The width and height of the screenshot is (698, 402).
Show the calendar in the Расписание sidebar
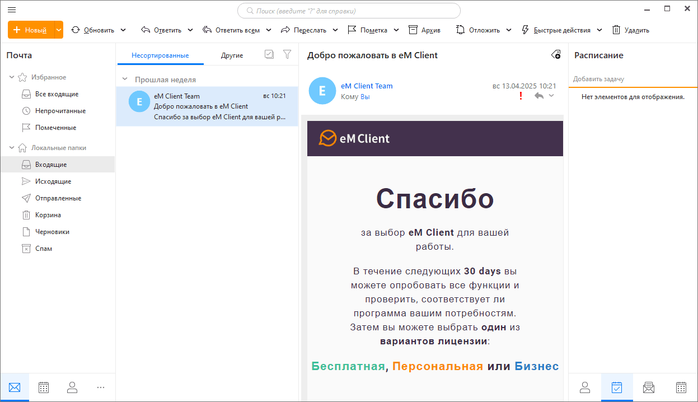coord(681,387)
